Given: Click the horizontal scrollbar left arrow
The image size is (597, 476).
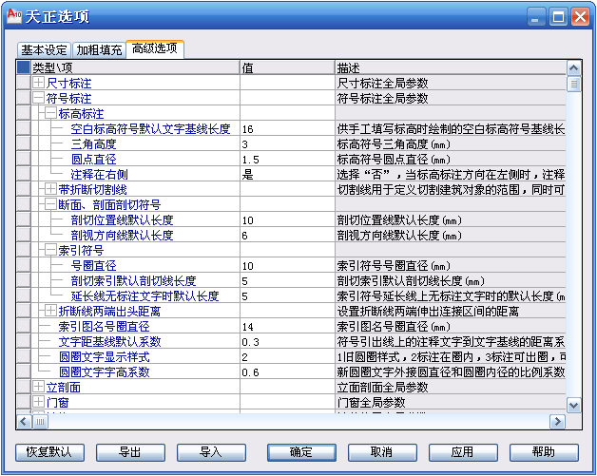Looking at the screenshot, I should click(x=24, y=419).
